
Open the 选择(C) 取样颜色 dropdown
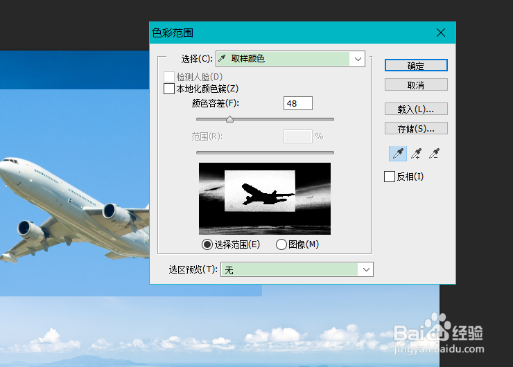290,59
